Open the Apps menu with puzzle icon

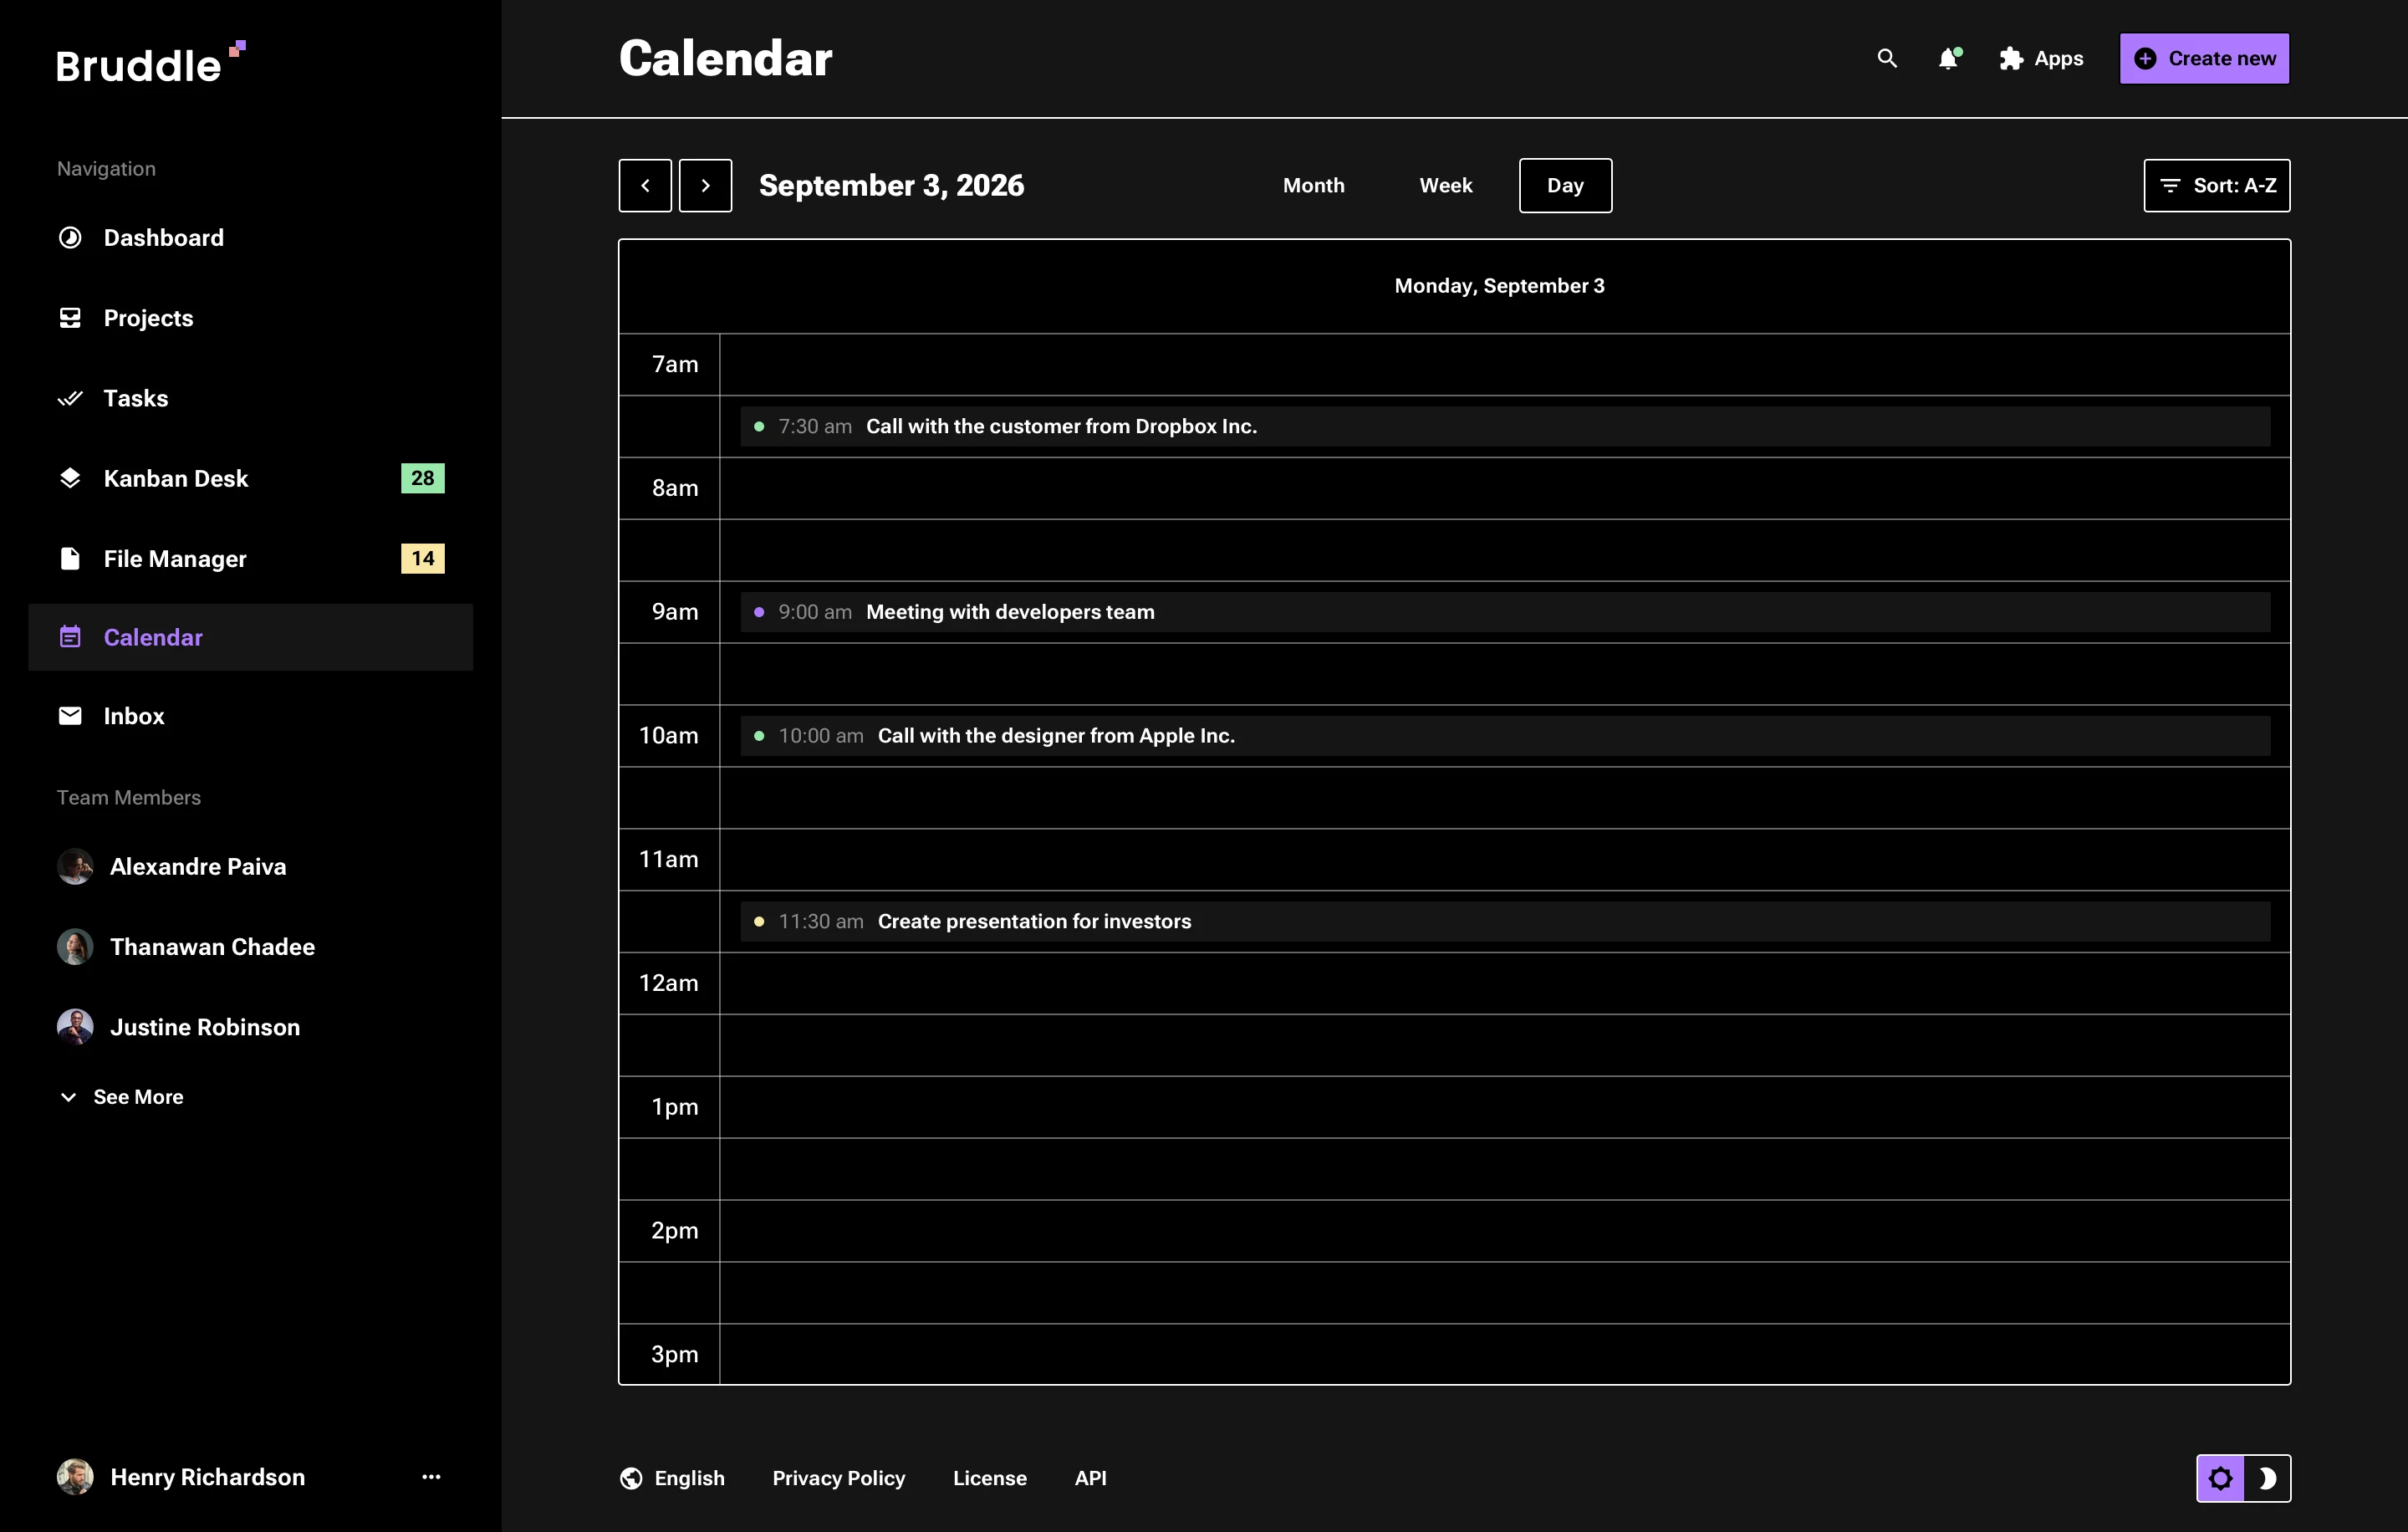pos(2011,58)
